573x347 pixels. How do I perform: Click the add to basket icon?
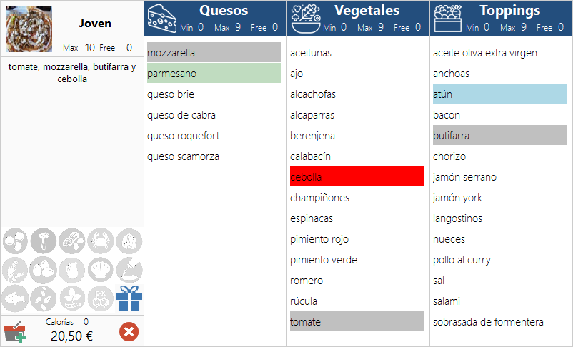14,332
